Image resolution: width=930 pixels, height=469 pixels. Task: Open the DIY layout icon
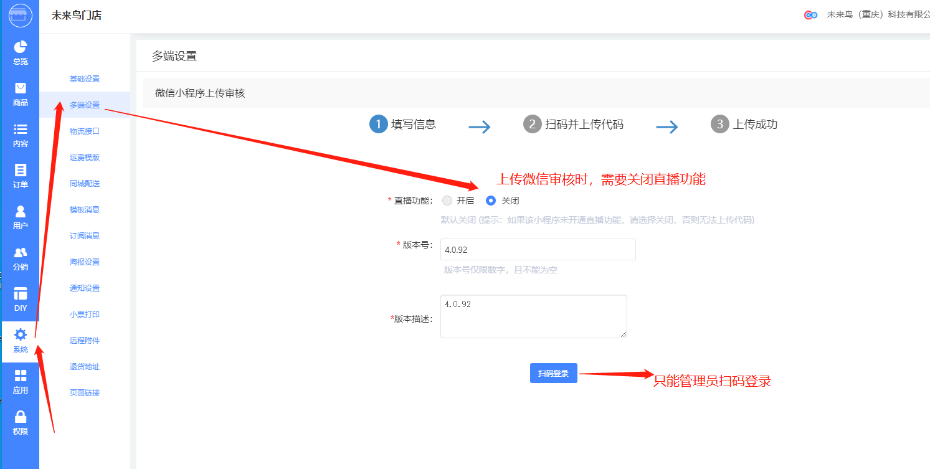pyautogui.click(x=21, y=294)
